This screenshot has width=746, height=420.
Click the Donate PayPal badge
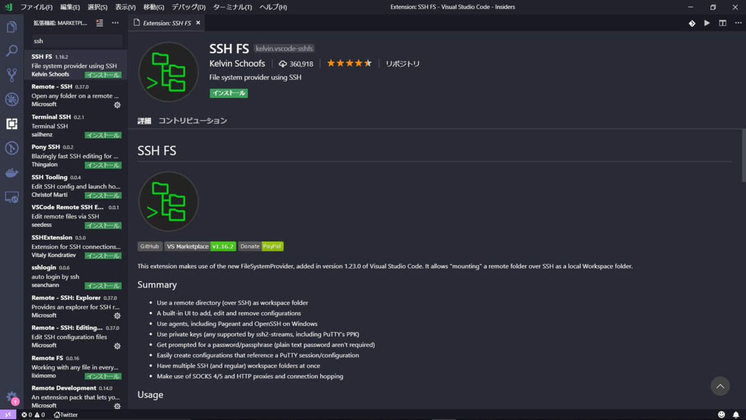pos(260,246)
